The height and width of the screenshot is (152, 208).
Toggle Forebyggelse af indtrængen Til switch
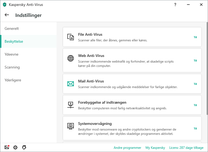point(195,105)
